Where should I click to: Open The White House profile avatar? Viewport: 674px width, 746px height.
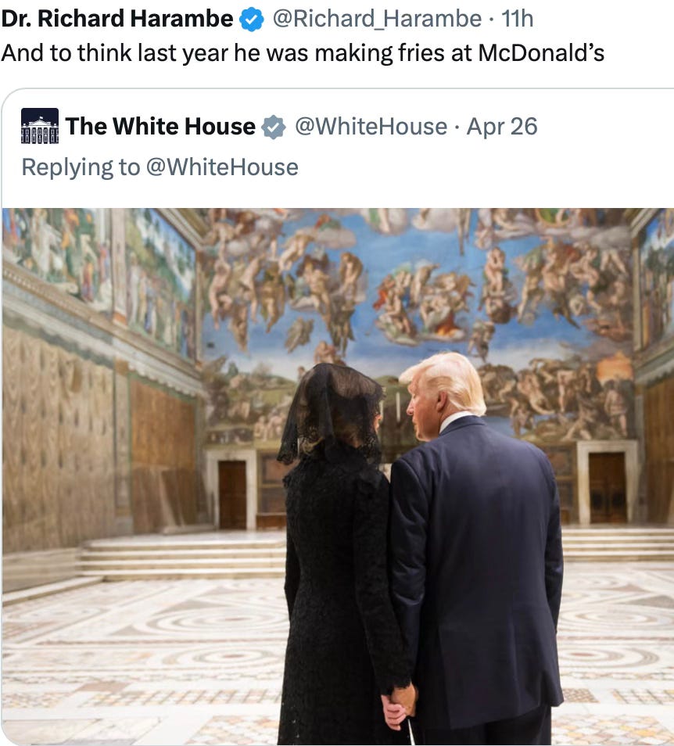[40, 126]
